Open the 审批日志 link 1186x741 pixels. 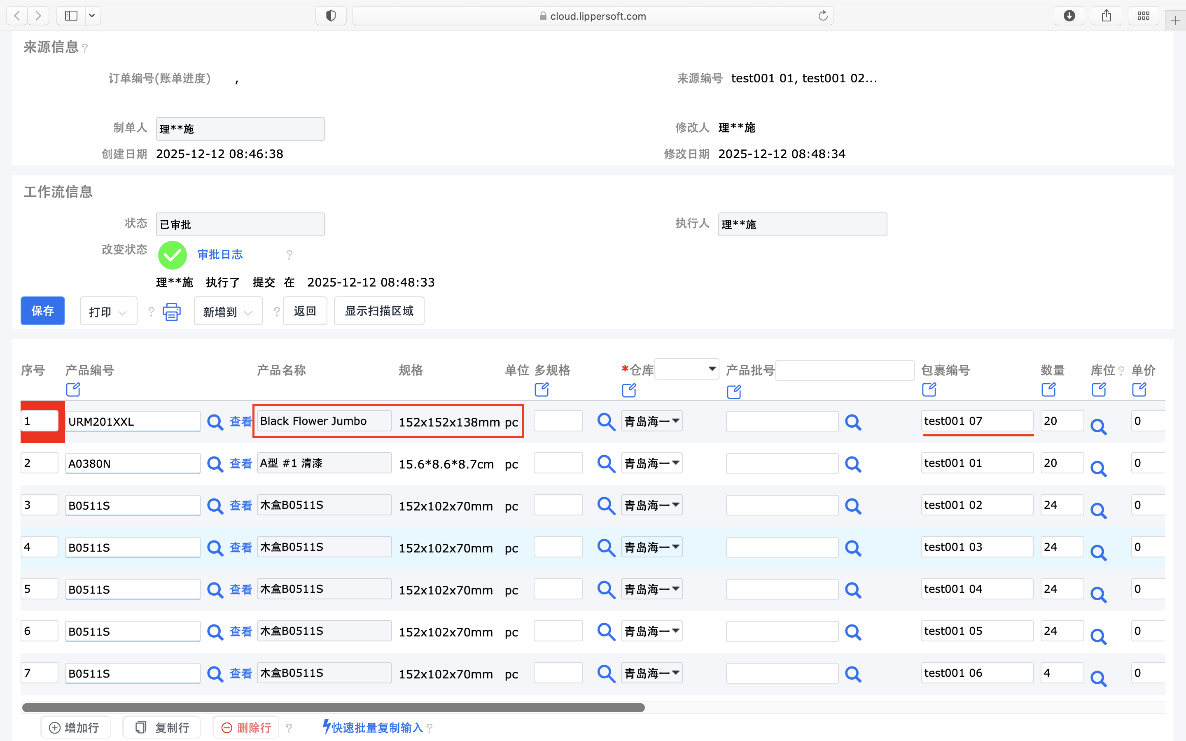point(220,254)
